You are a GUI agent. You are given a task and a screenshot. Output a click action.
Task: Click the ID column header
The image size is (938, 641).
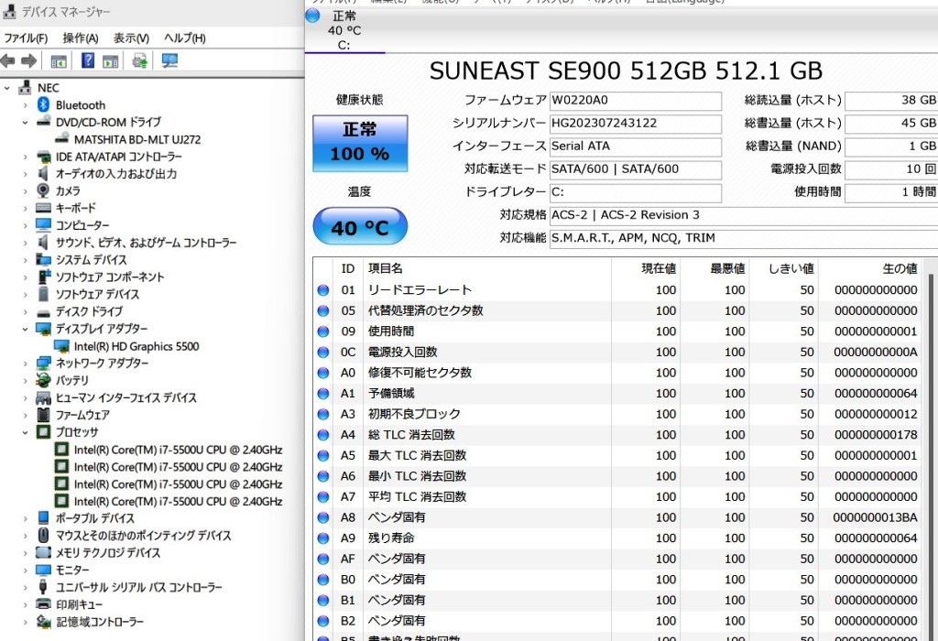[x=348, y=268]
